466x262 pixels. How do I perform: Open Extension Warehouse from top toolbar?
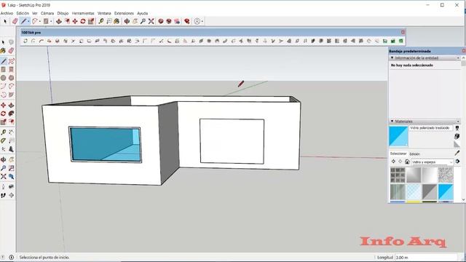coord(169,21)
